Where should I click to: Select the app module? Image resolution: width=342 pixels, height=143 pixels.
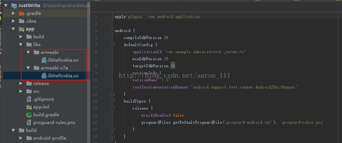point(30,29)
